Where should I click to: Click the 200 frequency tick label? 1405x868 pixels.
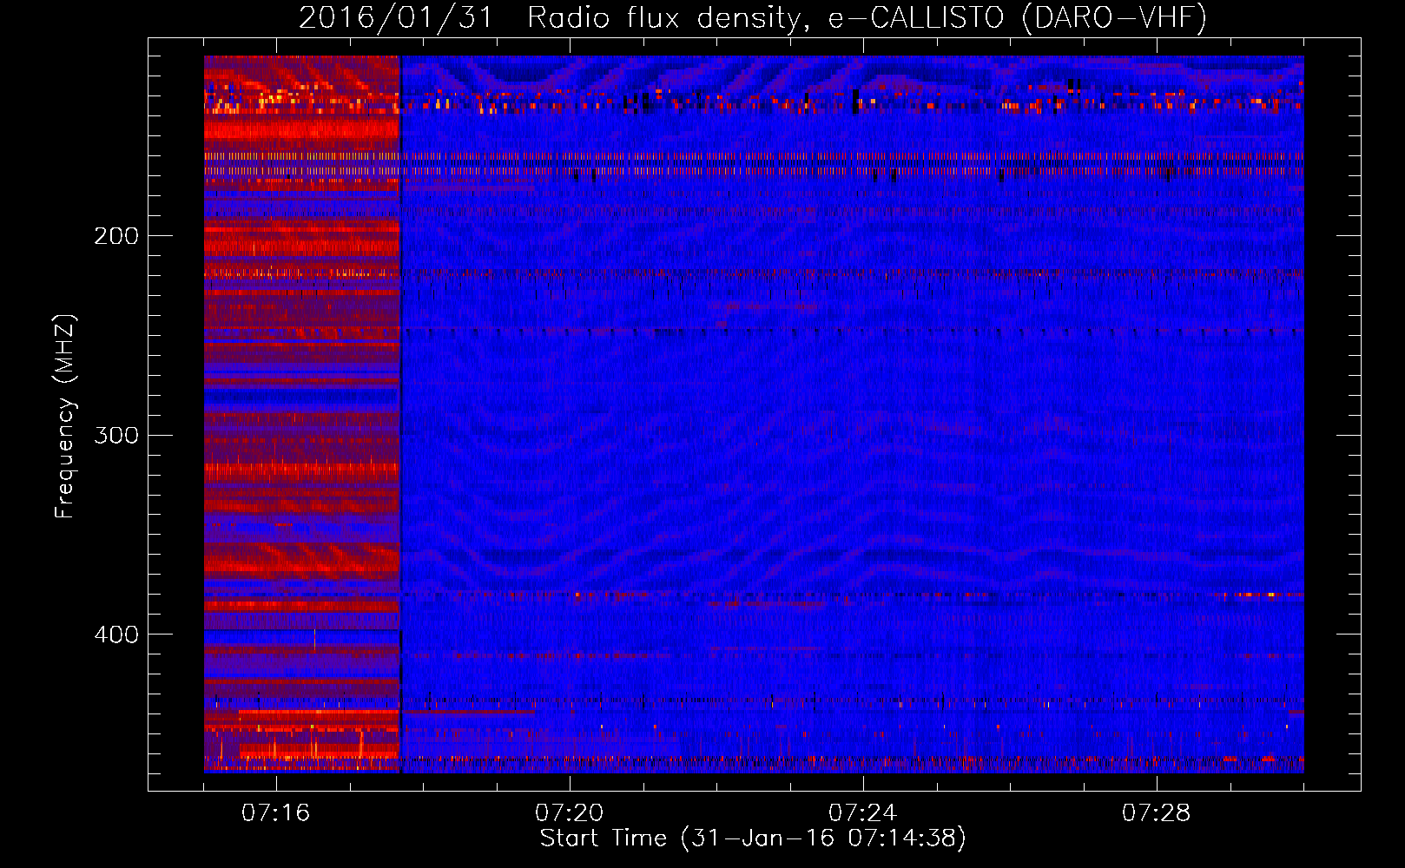coord(116,236)
